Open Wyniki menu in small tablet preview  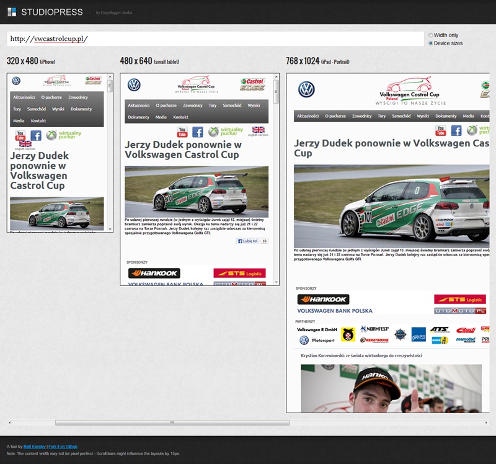click(x=253, y=105)
